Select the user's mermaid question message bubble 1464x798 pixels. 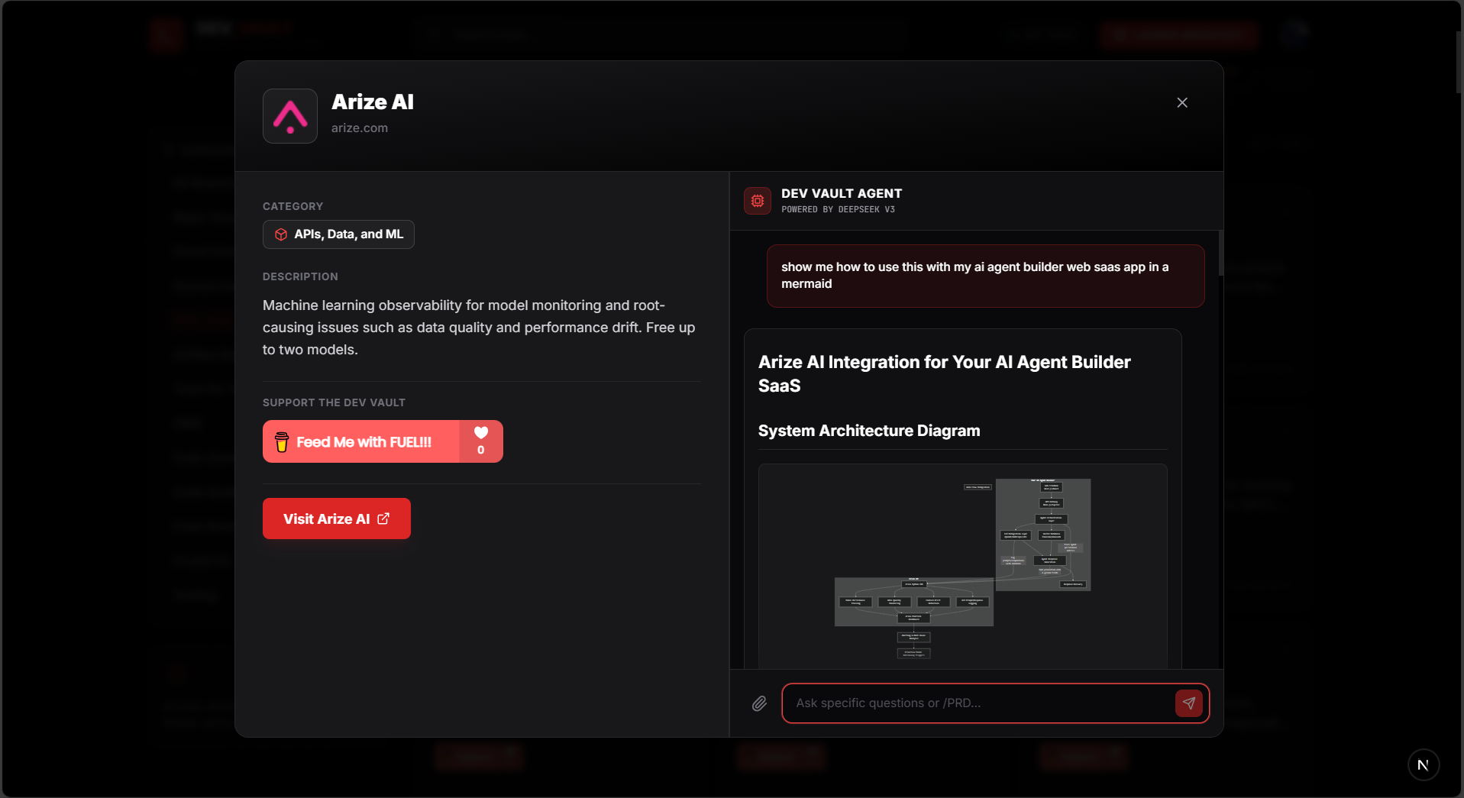tap(985, 276)
